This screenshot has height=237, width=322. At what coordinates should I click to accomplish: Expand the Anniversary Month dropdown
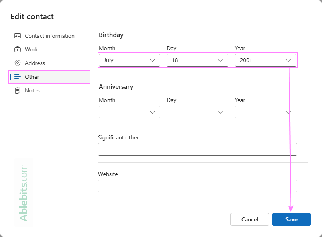tap(129, 112)
